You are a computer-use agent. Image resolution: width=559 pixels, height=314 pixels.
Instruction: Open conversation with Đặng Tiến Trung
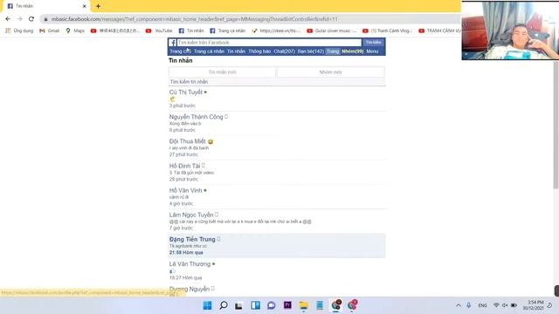coord(192,239)
